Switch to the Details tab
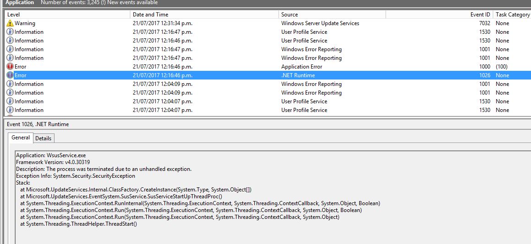This screenshot has width=531, height=244. pyautogui.click(x=44, y=138)
